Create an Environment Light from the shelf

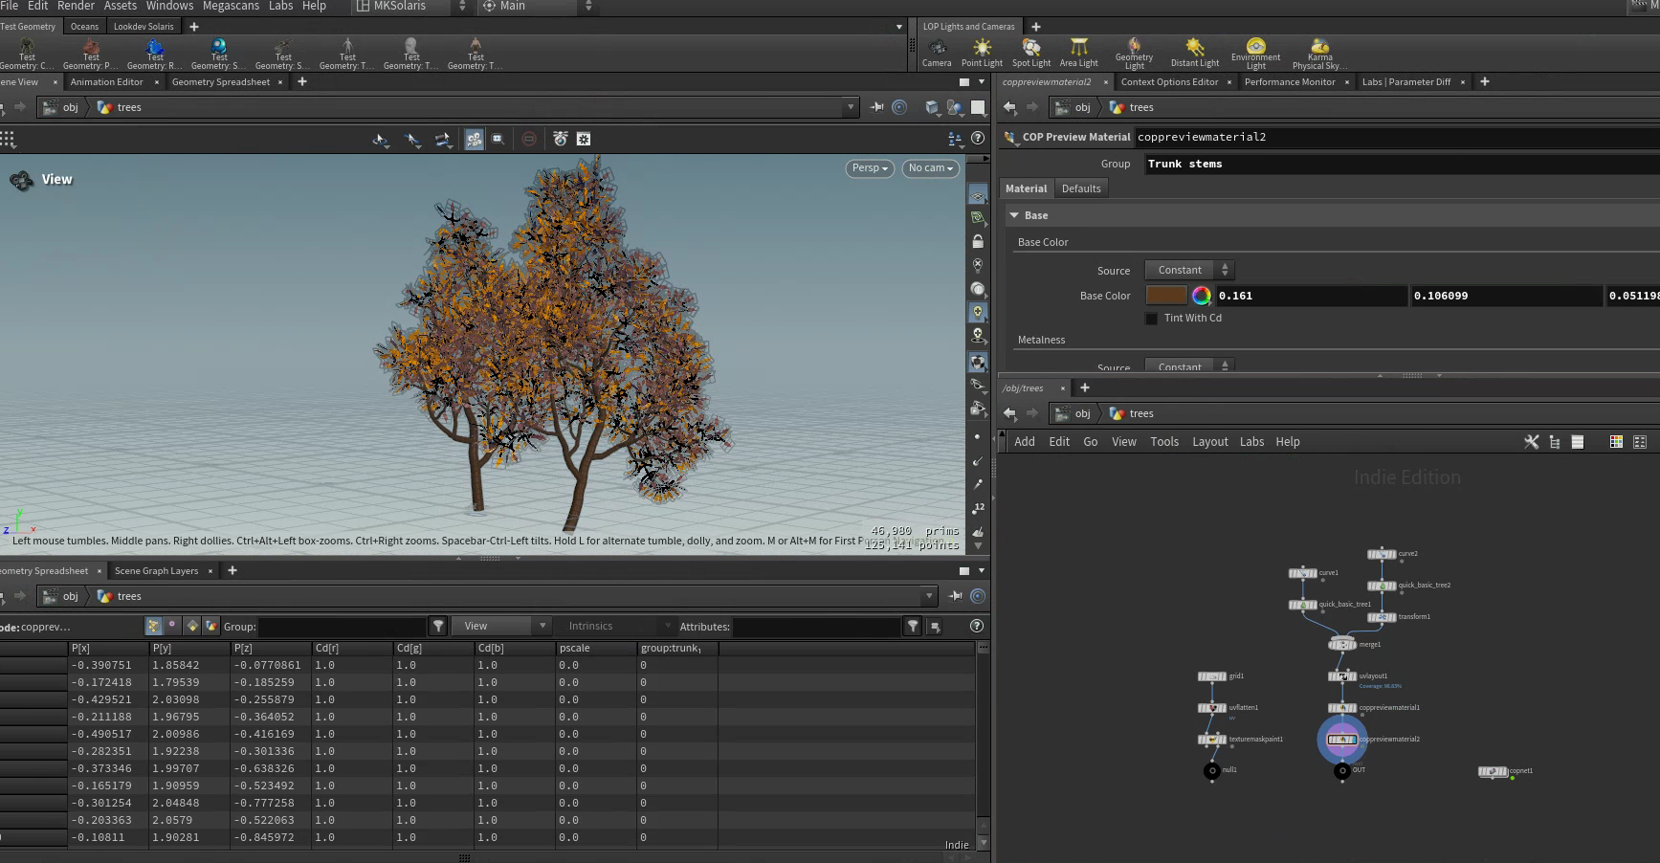(1255, 54)
